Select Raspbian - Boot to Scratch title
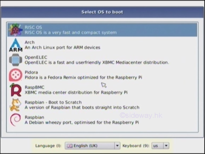Screen dimensions: 205x154 53,102
